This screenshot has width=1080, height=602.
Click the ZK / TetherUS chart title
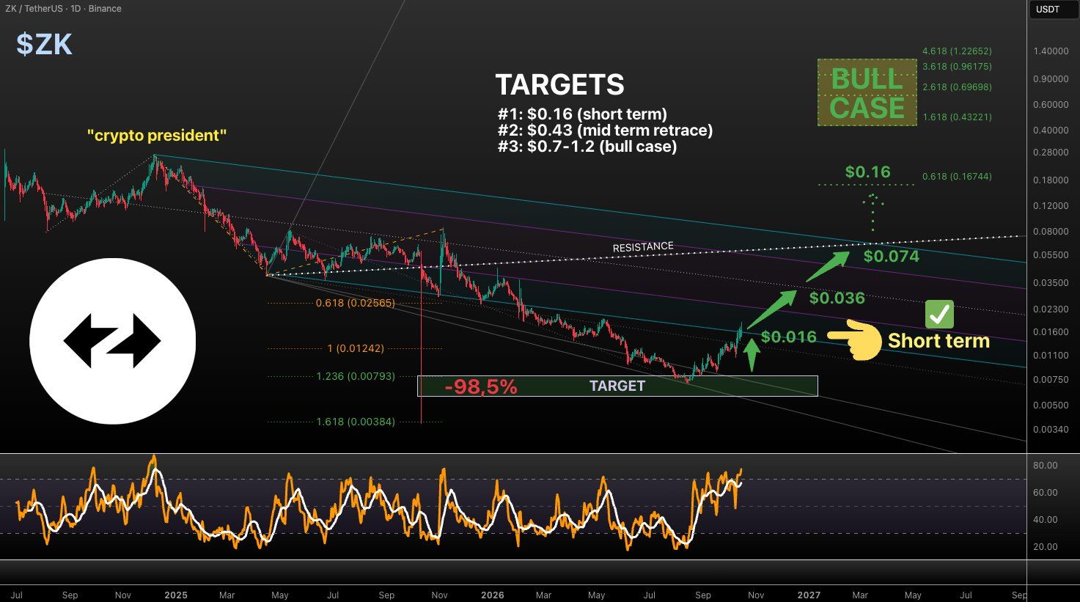tap(63, 9)
